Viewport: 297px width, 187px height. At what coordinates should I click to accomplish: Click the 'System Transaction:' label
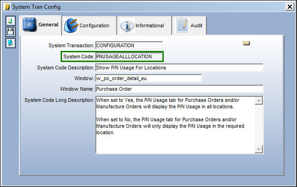click(x=71, y=45)
